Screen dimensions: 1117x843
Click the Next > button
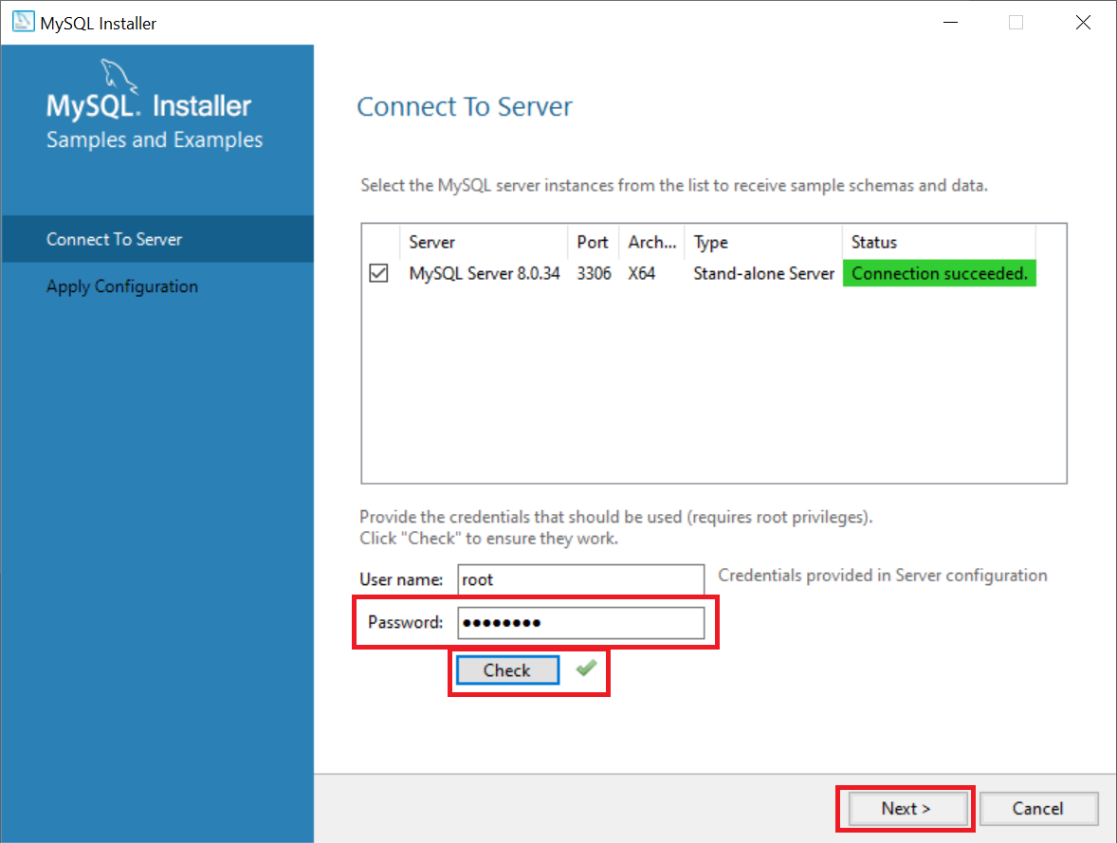point(906,808)
